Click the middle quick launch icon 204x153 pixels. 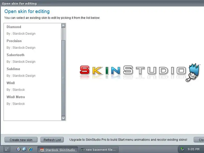[24, 149]
